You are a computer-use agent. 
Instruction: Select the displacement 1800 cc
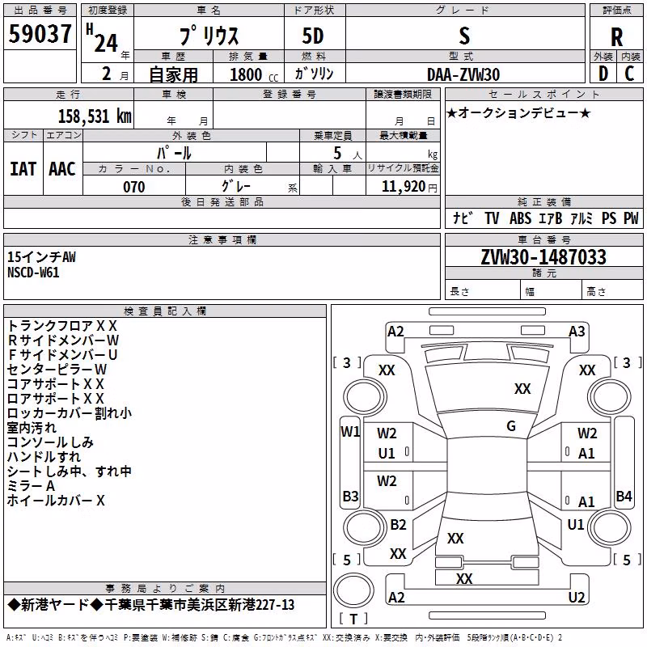[x=253, y=74]
